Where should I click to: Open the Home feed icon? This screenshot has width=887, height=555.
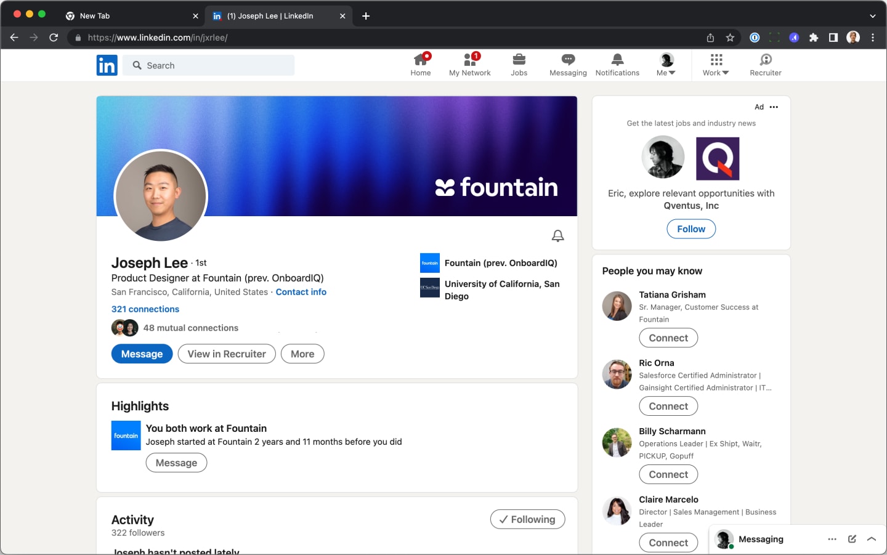click(x=421, y=65)
